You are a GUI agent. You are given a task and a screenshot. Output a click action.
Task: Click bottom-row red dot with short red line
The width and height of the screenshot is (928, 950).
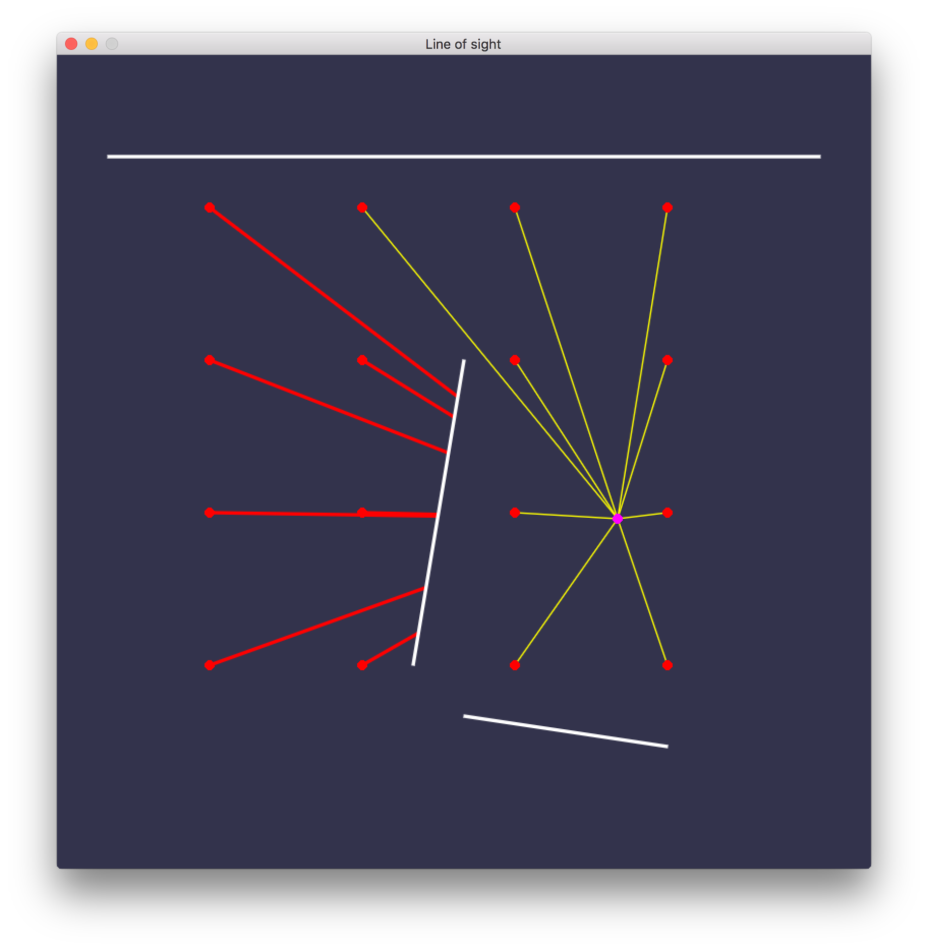point(362,665)
